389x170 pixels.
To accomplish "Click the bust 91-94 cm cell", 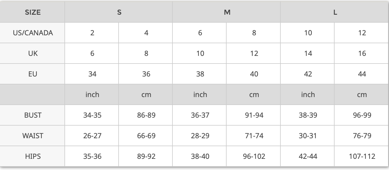I will coord(254,115).
